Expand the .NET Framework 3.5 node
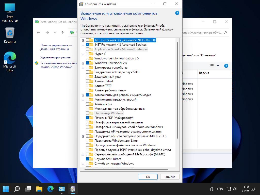This screenshot has height=195, width=260. click(x=83, y=40)
